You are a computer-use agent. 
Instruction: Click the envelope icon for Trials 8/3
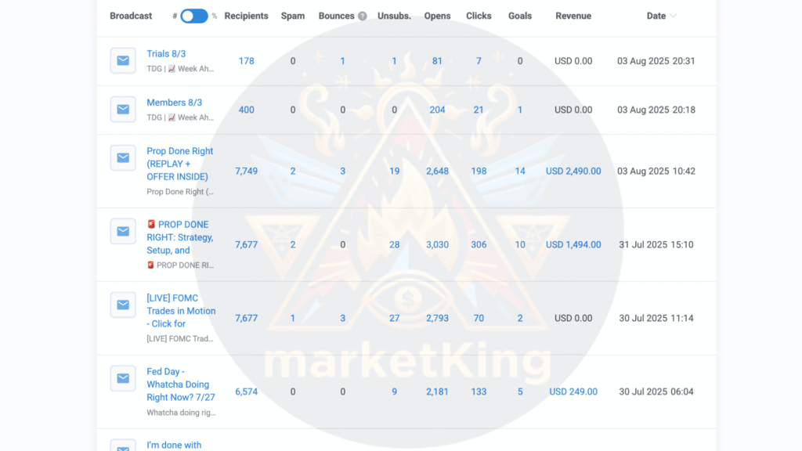123,60
